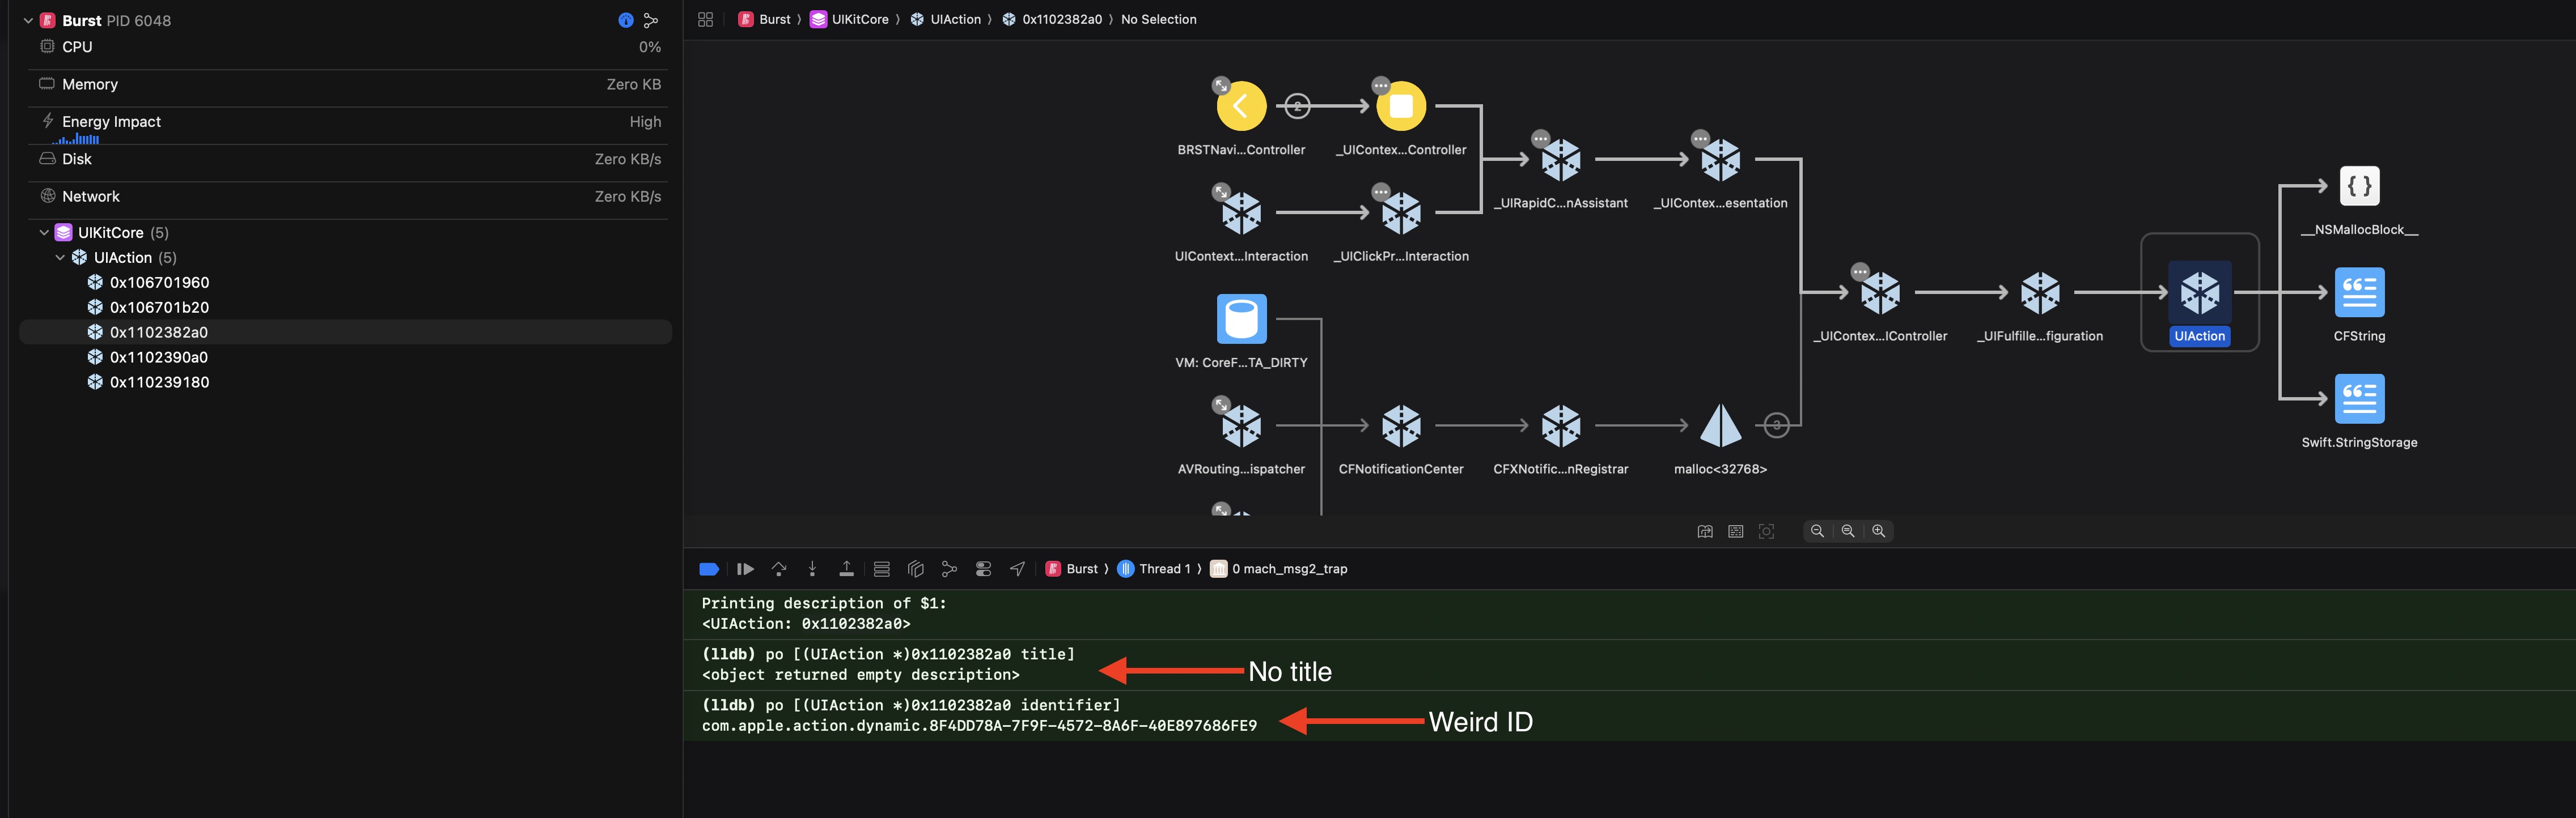Viewport: 2576px width, 818px height.
Task: Select the malloc<32768> pyramid node
Action: tap(1721, 425)
